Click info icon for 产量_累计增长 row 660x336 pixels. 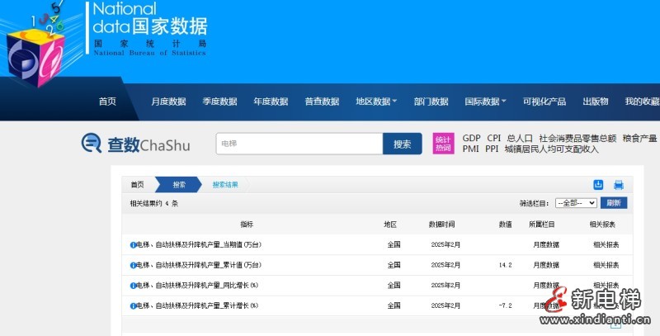click(x=133, y=305)
